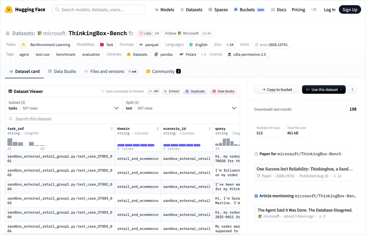Open the Thingkingbox paper card
Viewport: 366px width, 235px height.
[305, 172]
